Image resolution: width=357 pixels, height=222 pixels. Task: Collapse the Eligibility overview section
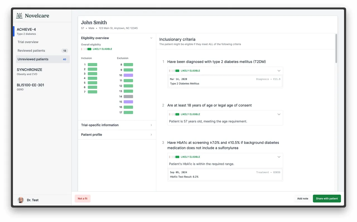pyautogui.click(x=151, y=38)
